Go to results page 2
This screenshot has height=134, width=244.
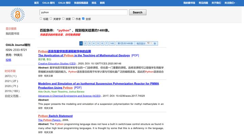pos(85,44)
